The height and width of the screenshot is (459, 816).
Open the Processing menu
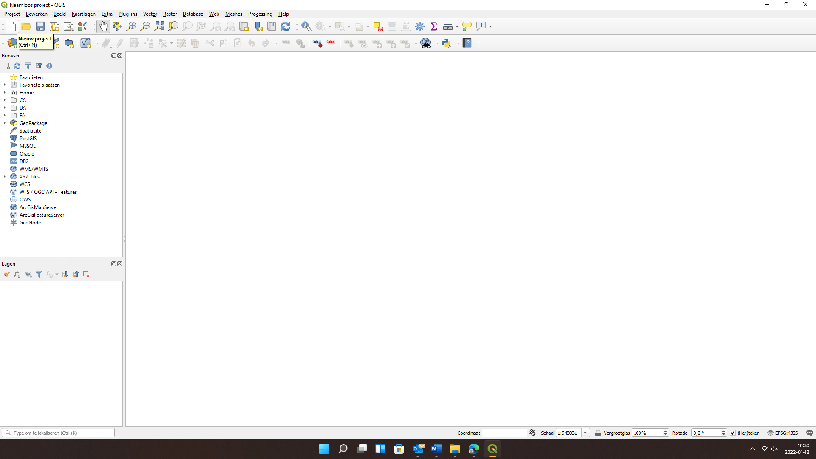[x=260, y=14]
